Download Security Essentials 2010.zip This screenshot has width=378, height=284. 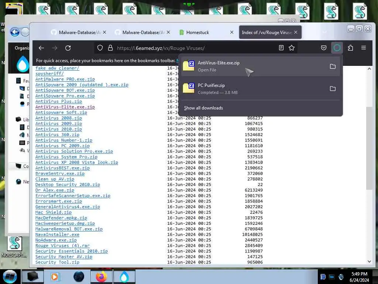click(72, 251)
